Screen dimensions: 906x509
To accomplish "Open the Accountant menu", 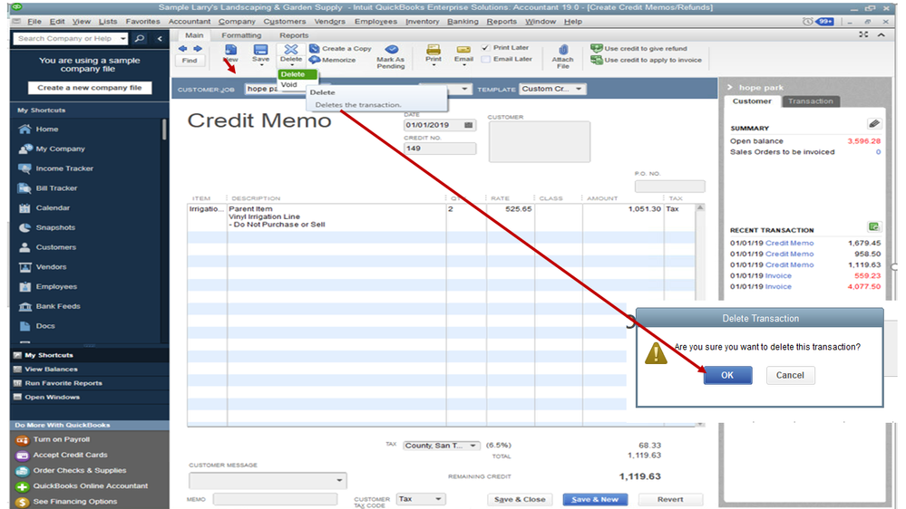I will (x=190, y=22).
